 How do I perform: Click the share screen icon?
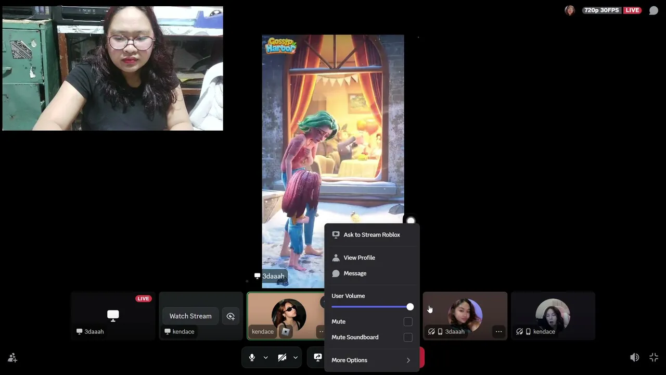[317, 358]
